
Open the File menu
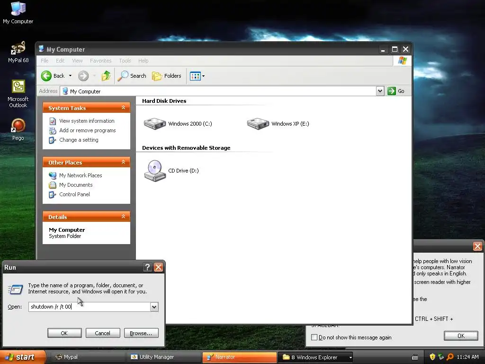tap(45, 61)
